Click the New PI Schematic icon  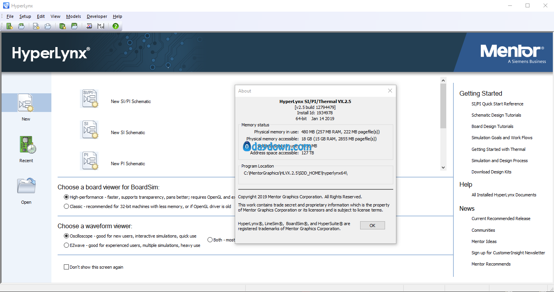(89, 161)
